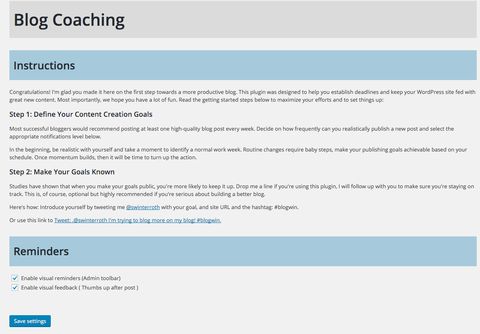
Task: Click the paragraph starting Most successful bloggers
Action: click(x=232, y=133)
